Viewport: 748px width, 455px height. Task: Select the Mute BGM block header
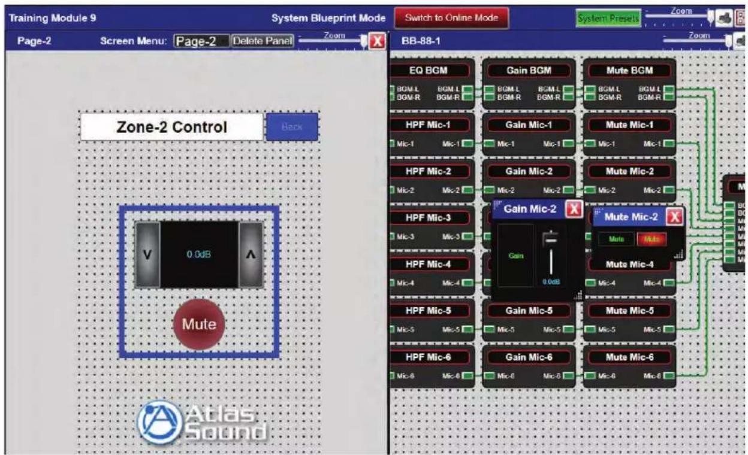pyautogui.click(x=629, y=70)
